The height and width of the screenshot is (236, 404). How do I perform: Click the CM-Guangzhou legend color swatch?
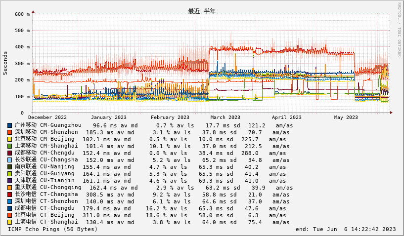[x=10, y=125]
